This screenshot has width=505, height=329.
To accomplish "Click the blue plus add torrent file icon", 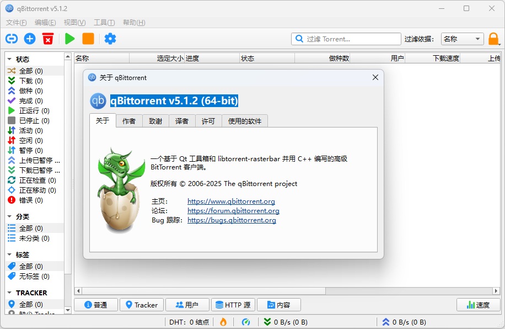I will [30, 39].
